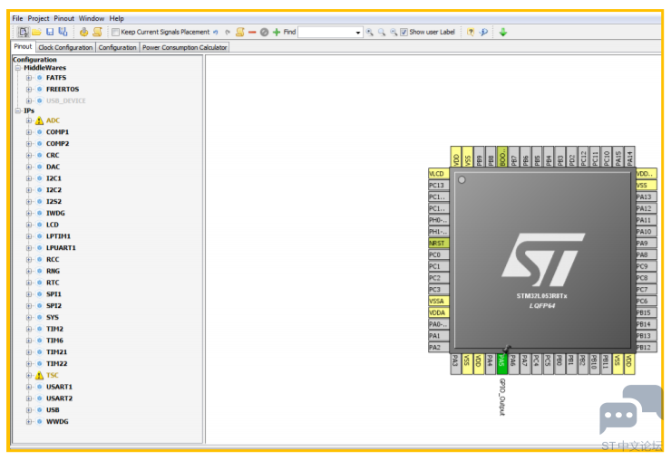Image resolution: width=671 pixels, height=460 pixels.
Task: Click the Save Project floppy icon
Action: click(x=50, y=32)
